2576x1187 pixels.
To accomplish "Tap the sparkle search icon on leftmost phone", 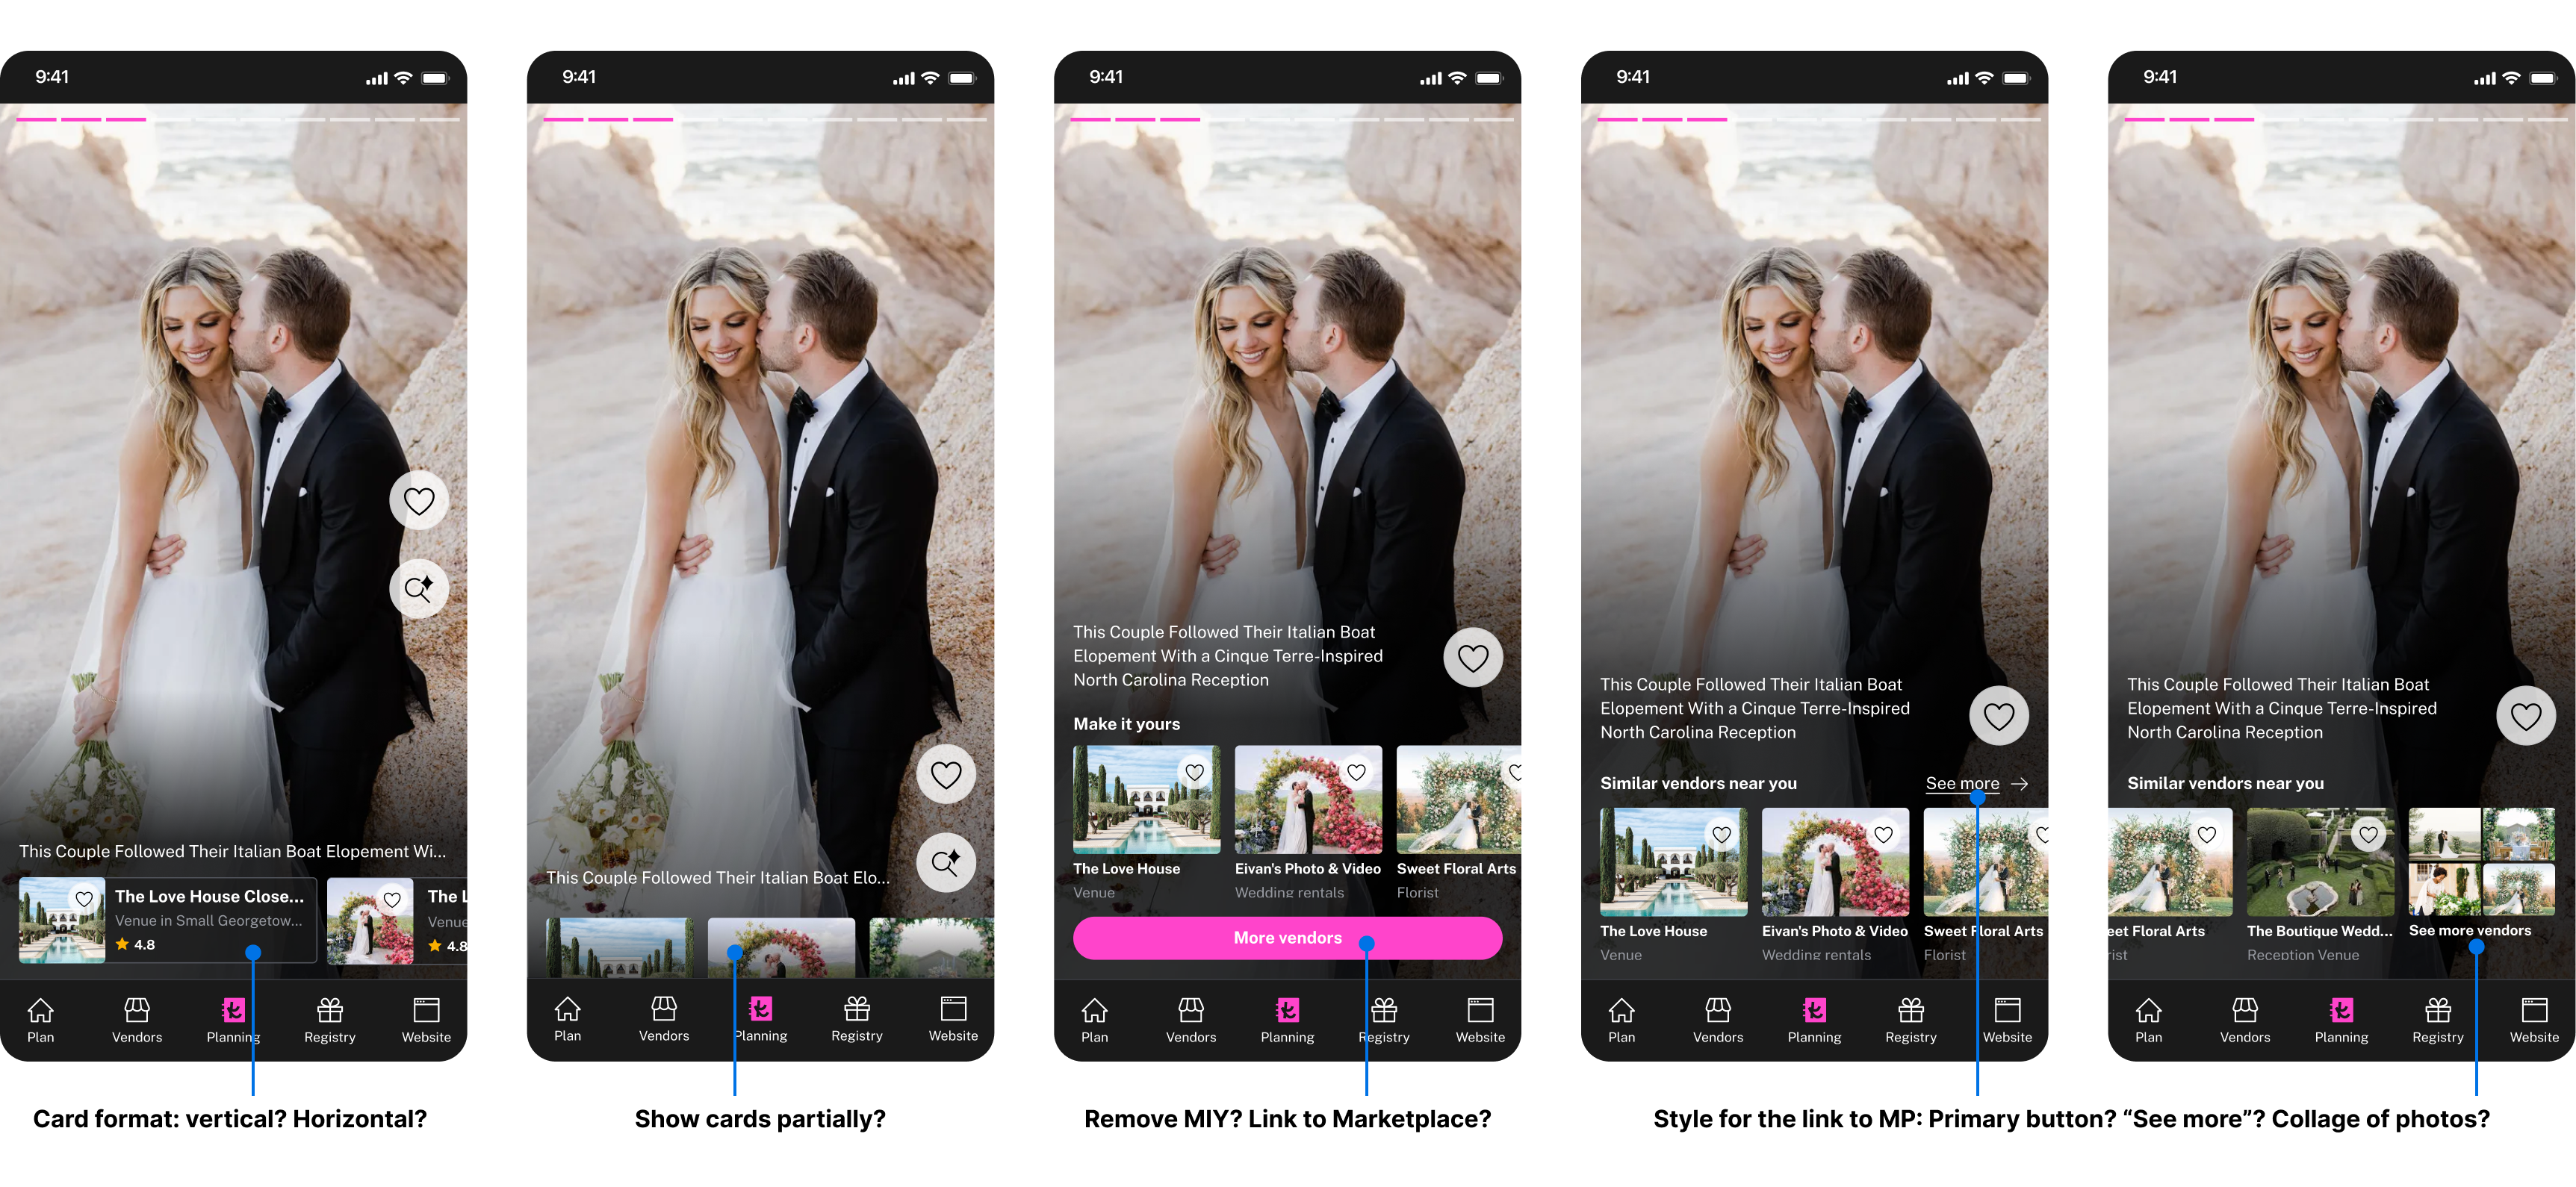I will [418, 588].
